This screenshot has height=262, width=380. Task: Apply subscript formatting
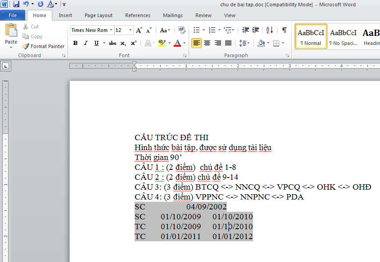(x=123, y=43)
